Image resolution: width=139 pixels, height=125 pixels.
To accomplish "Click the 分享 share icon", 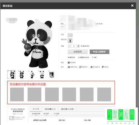I will coord(93,57).
